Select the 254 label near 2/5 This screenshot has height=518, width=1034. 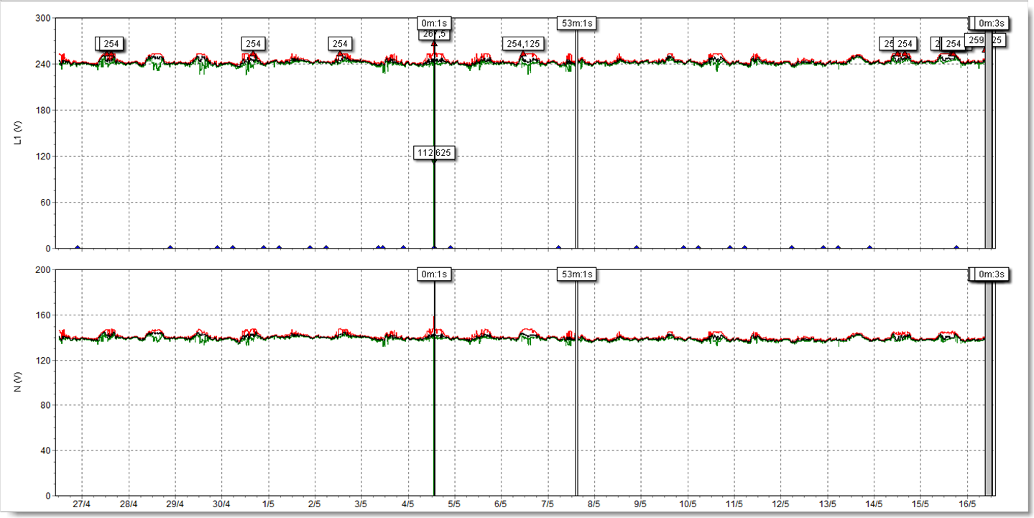[340, 44]
